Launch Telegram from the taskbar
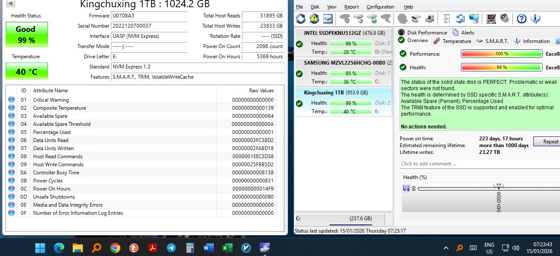The width and height of the screenshot is (560, 256). click(x=171, y=248)
